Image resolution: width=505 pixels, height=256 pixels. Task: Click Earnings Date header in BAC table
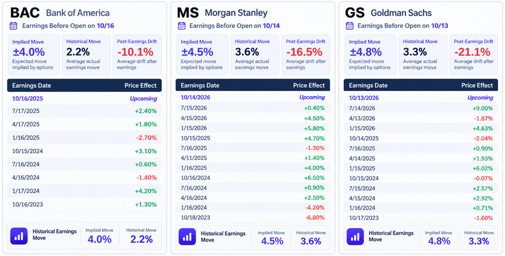[x=32, y=86]
